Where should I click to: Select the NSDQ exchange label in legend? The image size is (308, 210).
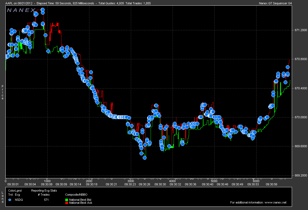(x=19, y=200)
